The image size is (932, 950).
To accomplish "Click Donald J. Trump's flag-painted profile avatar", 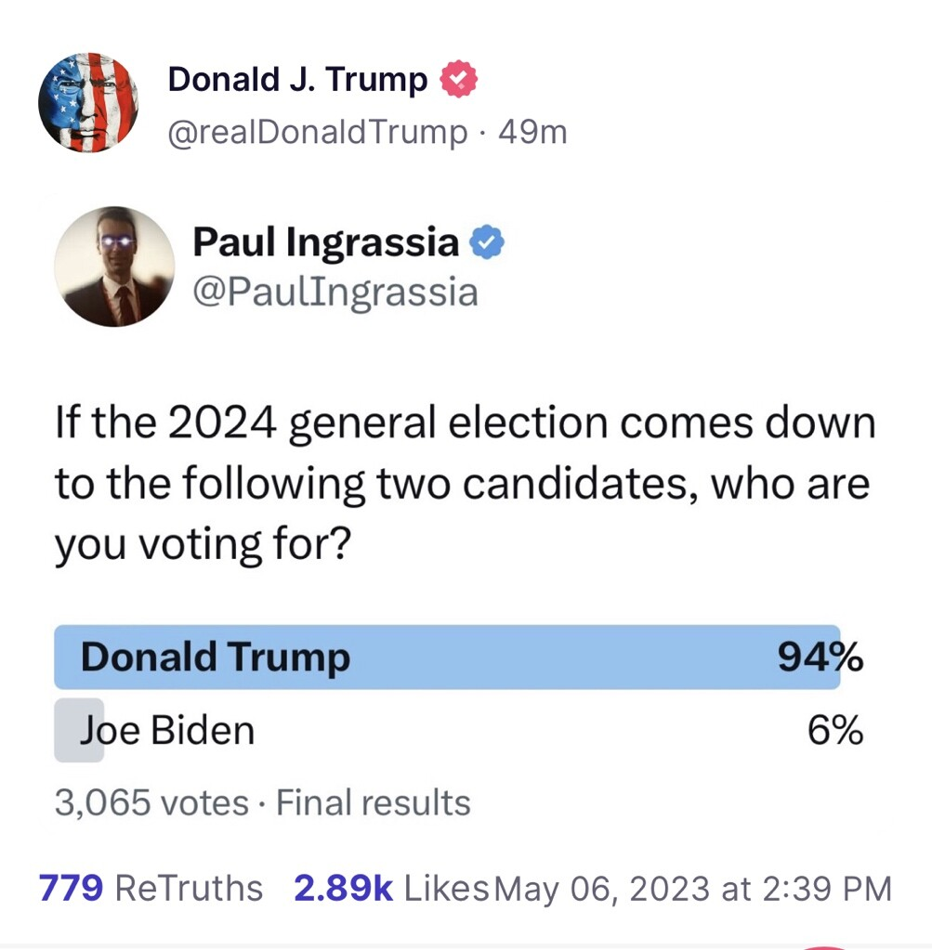I will coord(88,103).
